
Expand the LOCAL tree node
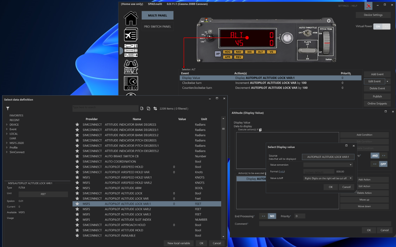pyautogui.click(x=7, y=134)
